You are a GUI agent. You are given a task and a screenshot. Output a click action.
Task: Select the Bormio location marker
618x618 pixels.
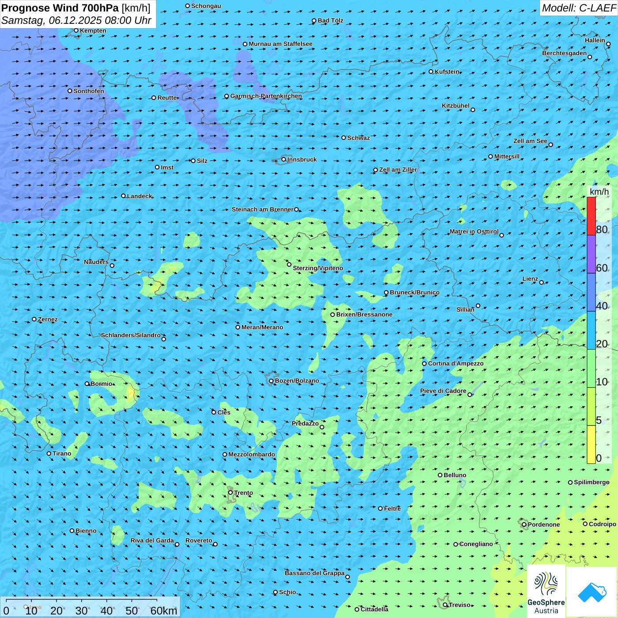click(87, 384)
